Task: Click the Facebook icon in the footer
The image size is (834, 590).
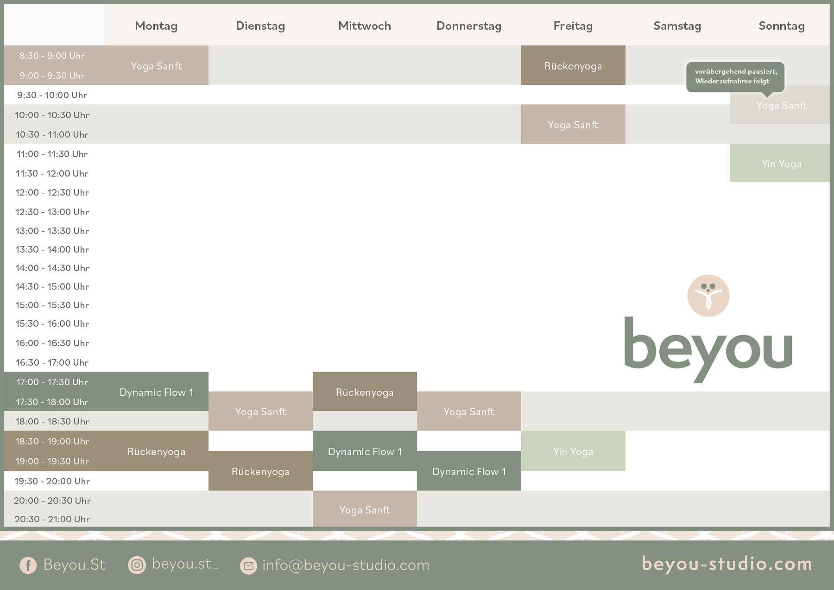Action: pos(28,565)
